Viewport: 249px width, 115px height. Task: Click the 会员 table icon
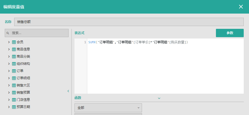14,42
